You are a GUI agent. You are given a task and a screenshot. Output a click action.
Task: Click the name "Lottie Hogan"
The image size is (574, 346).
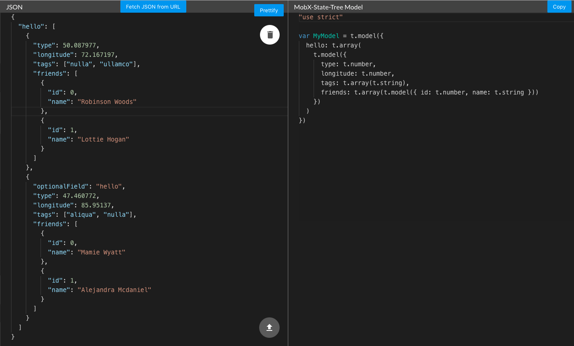(103, 139)
